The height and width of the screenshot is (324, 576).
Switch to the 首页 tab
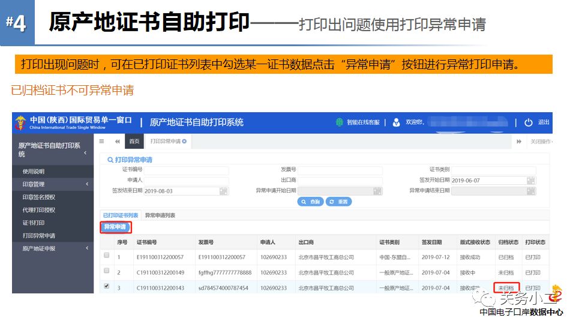[134, 142]
